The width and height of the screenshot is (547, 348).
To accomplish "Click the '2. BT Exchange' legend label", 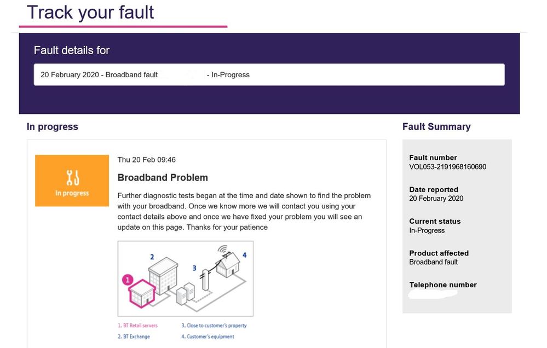I will coord(134,337).
